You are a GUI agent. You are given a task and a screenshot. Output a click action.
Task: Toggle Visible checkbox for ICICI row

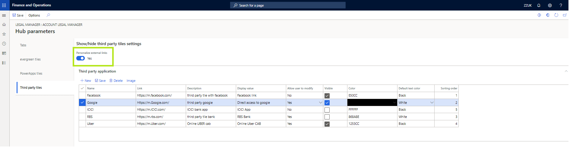click(x=327, y=110)
